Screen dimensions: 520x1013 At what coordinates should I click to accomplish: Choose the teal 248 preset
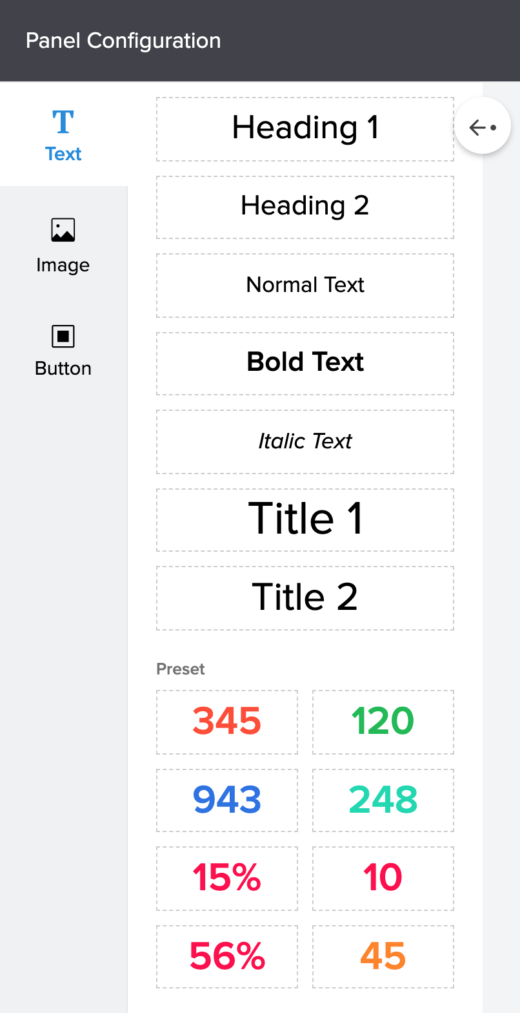(383, 800)
